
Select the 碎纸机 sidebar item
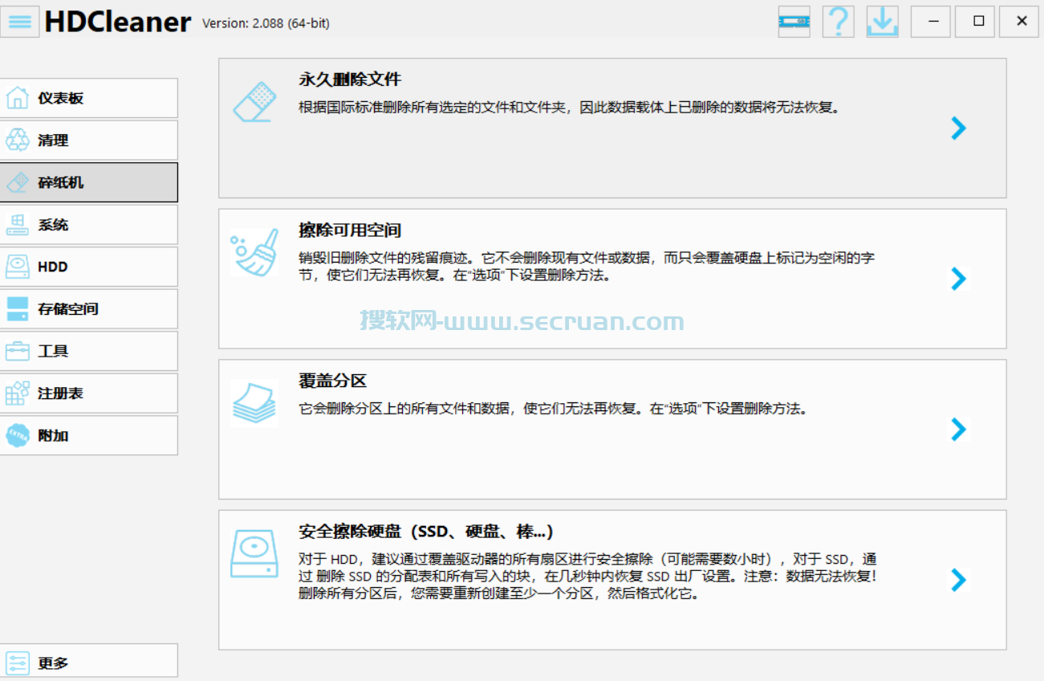coord(89,182)
